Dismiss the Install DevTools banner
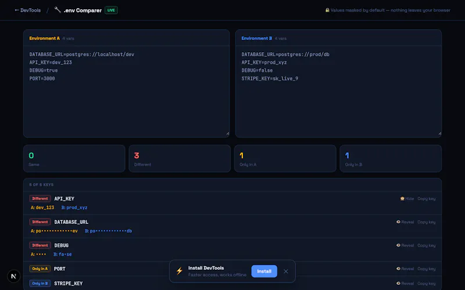The width and height of the screenshot is (465, 290). pos(286,271)
